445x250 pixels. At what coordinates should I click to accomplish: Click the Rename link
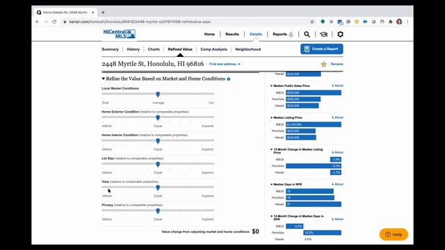coord(337,65)
